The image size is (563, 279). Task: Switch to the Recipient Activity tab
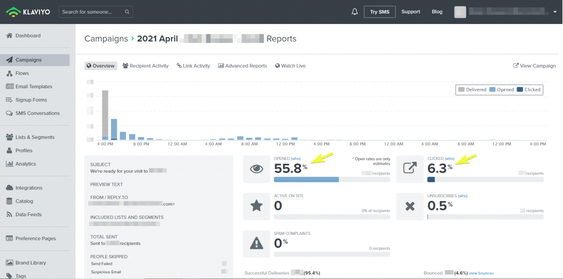[145, 66]
